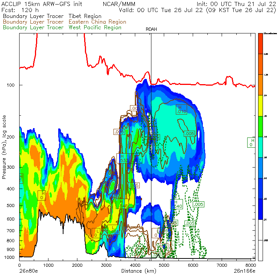Click the light blue colorbar segment above .04
278x278 pixels.
pyautogui.click(x=260, y=168)
